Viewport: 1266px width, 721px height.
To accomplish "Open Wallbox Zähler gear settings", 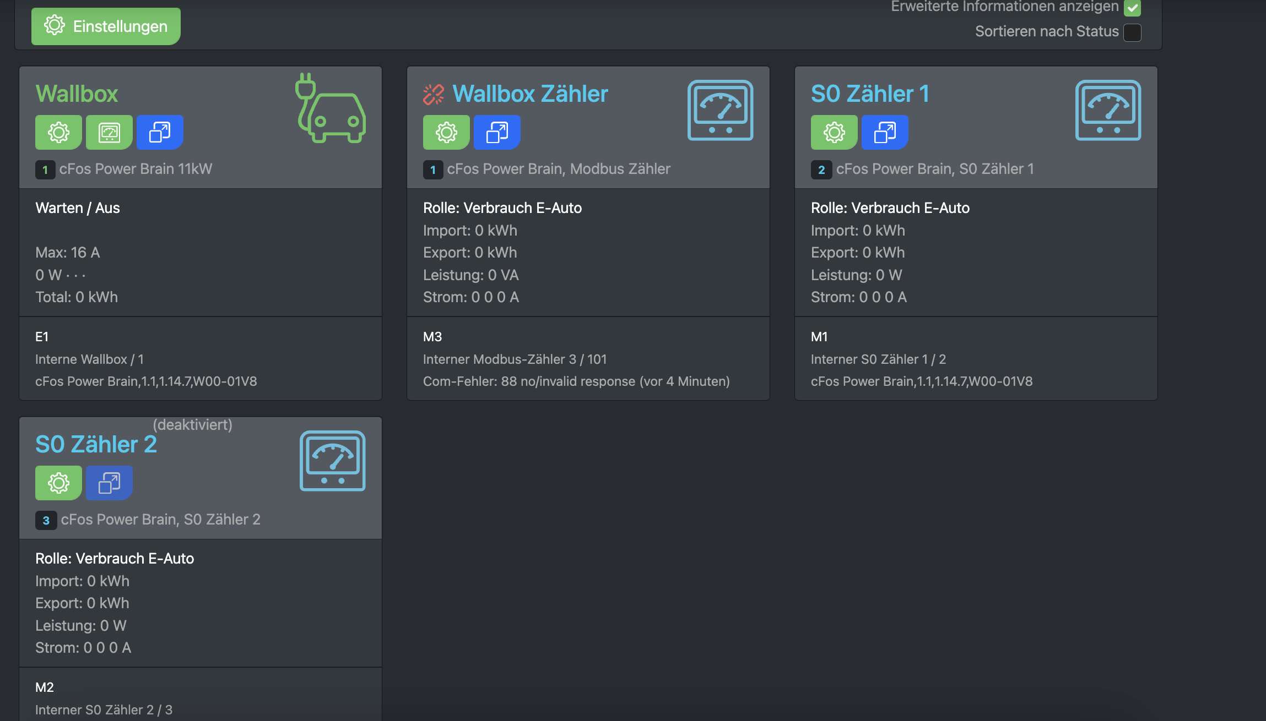I will coord(446,132).
